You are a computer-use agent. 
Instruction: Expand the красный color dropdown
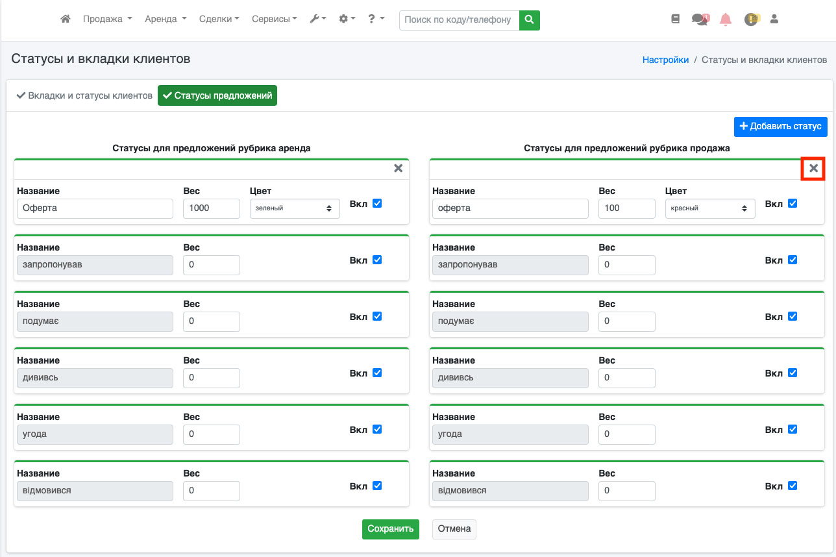coord(710,208)
